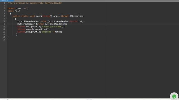Click line number 14 in the gutter
This screenshot has width=179, height=100.
4,37
